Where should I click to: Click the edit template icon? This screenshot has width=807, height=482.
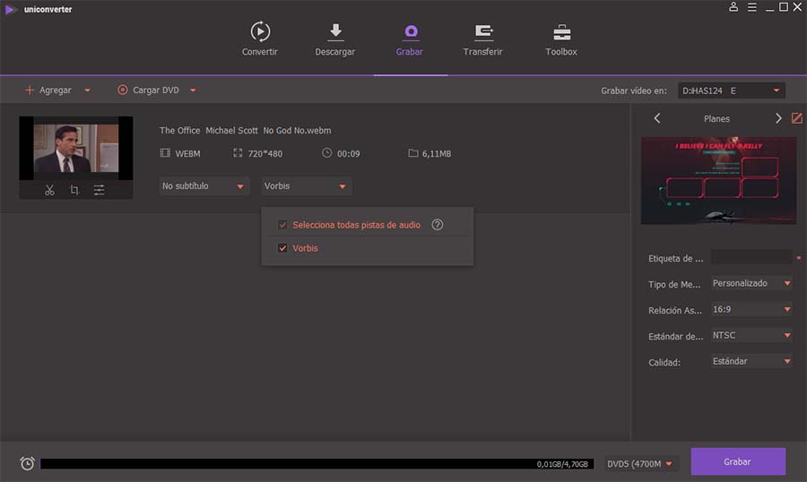(x=797, y=118)
